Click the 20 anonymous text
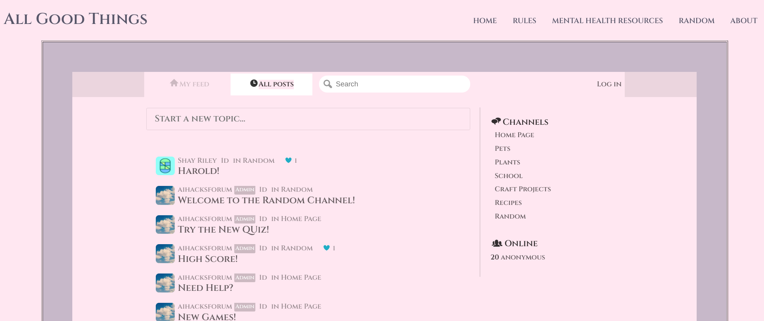Image resolution: width=764 pixels, height=321 pixels. click(x=518, y=257)
